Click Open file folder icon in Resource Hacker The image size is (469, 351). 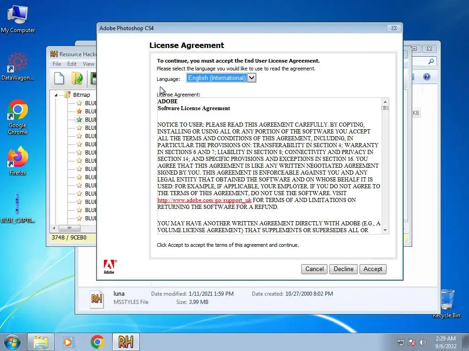(77, 79)
